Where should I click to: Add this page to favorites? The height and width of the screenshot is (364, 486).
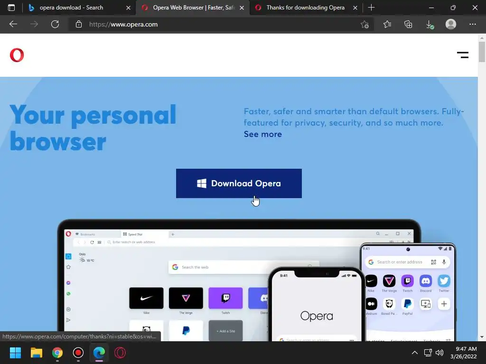click(x=365, y=24)
